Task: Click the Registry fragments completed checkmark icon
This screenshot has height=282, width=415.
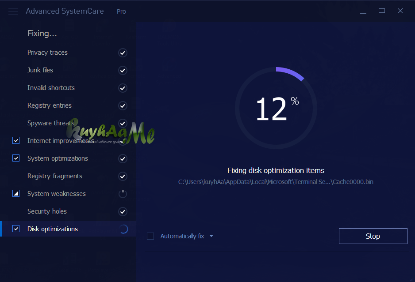Action: pos(123,177)
